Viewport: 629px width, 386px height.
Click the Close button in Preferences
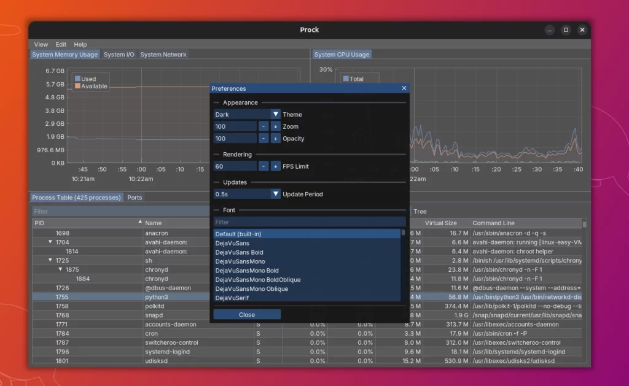(x=247, y=315)
